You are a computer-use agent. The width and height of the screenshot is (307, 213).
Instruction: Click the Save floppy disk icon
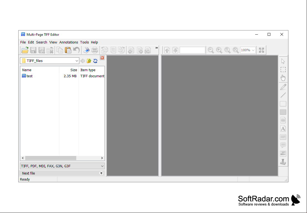pos(33,50)
